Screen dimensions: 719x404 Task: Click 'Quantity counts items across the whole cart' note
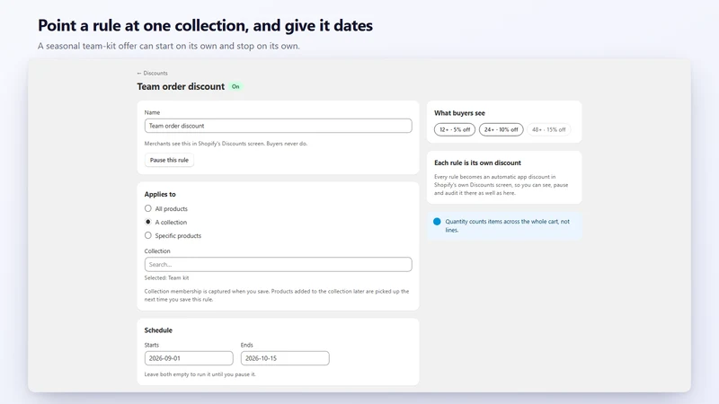(507, 225)
